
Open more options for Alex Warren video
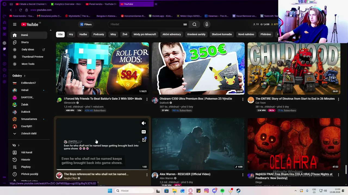tap(243, 175)
